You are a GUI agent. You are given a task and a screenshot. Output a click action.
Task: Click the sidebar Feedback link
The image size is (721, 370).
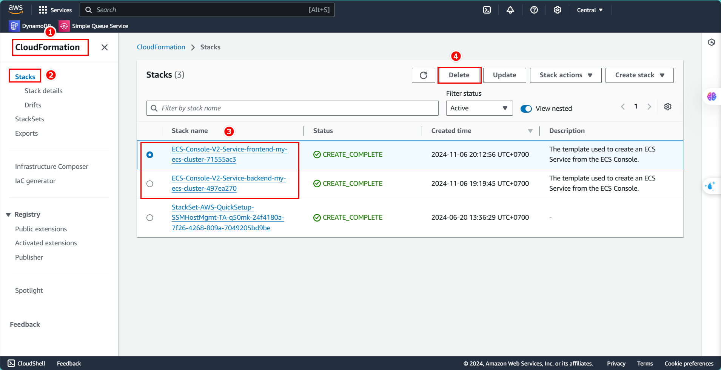25,324
